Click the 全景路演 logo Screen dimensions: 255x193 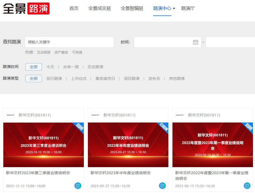coord(26,8)
